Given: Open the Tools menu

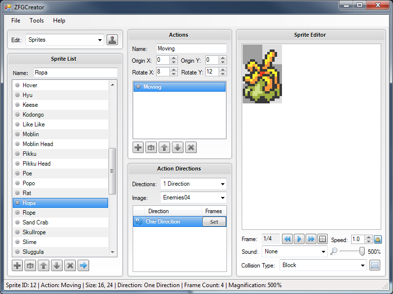Looking at the screenshot, I should (36, 21).
